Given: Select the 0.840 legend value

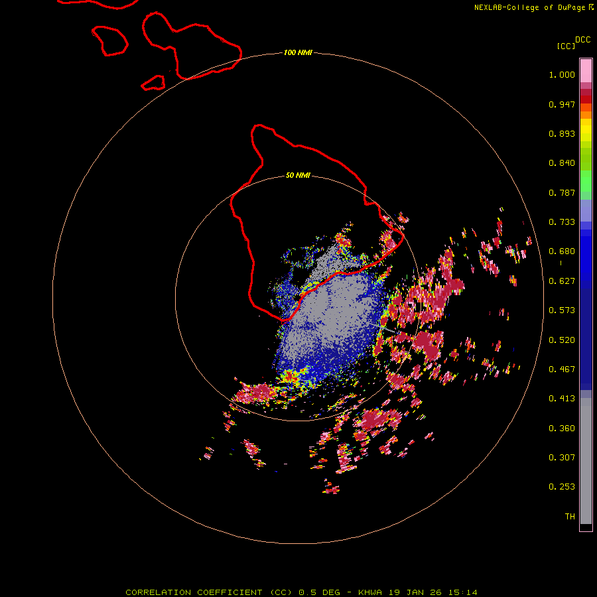Looking at the screenshot, I should click(562, 163).
